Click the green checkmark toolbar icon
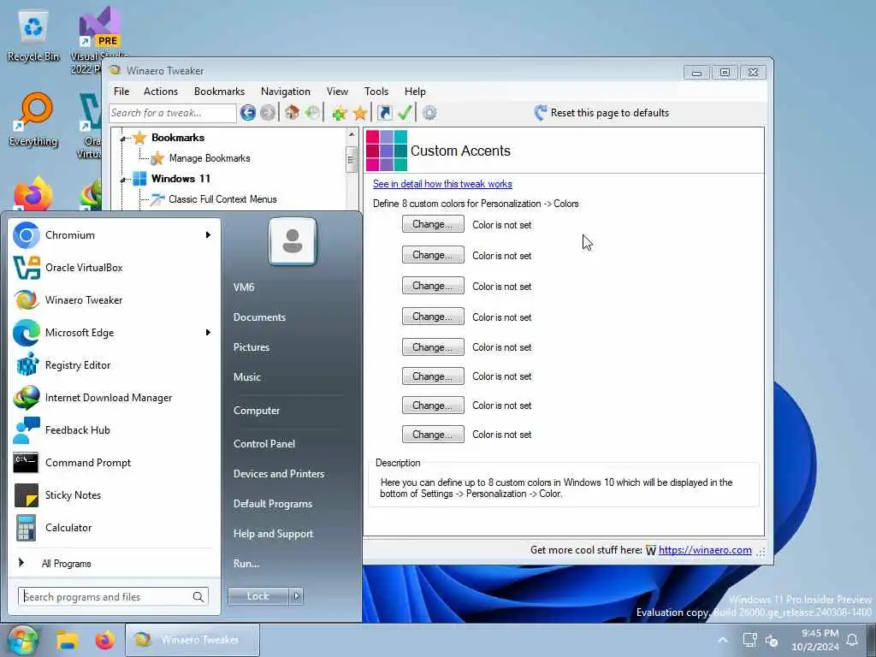The width and height of the screenshot is (876, 657). tap(405, 113)
